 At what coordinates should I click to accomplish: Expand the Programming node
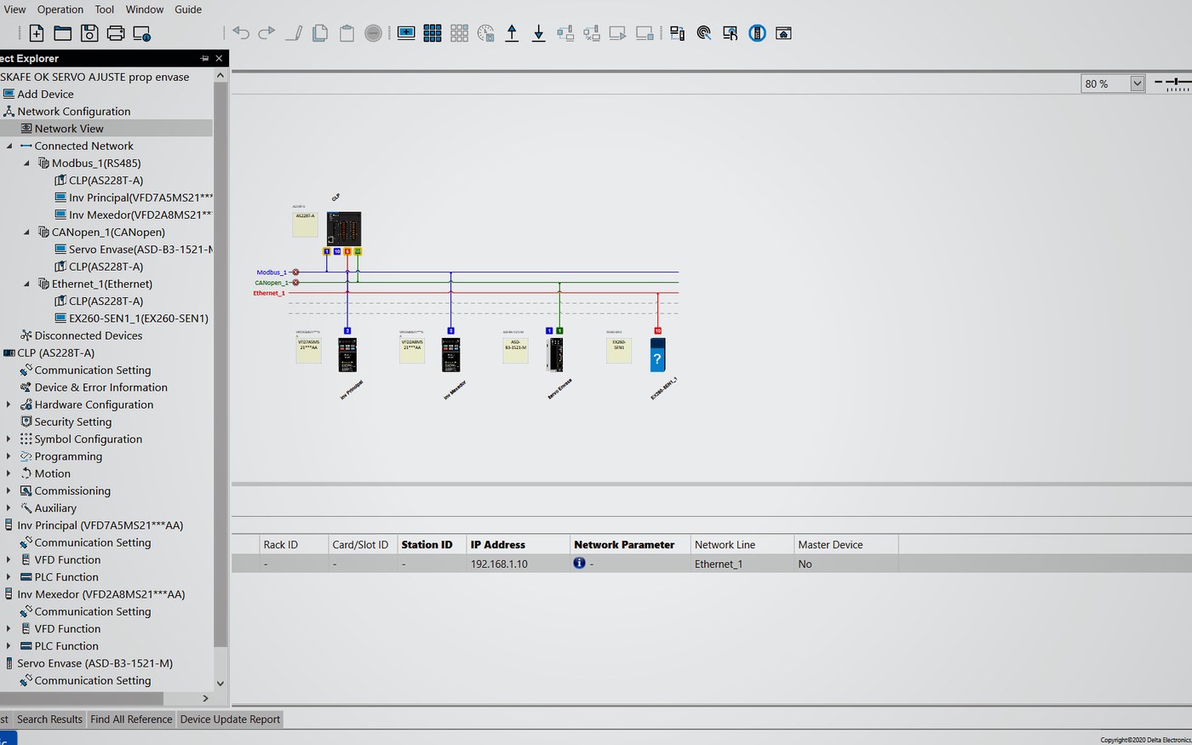click(9, 456)
